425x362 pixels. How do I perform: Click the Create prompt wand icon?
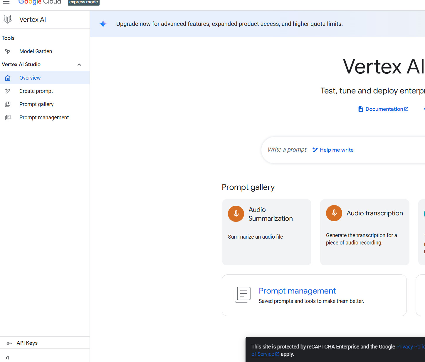click(8, 91)
